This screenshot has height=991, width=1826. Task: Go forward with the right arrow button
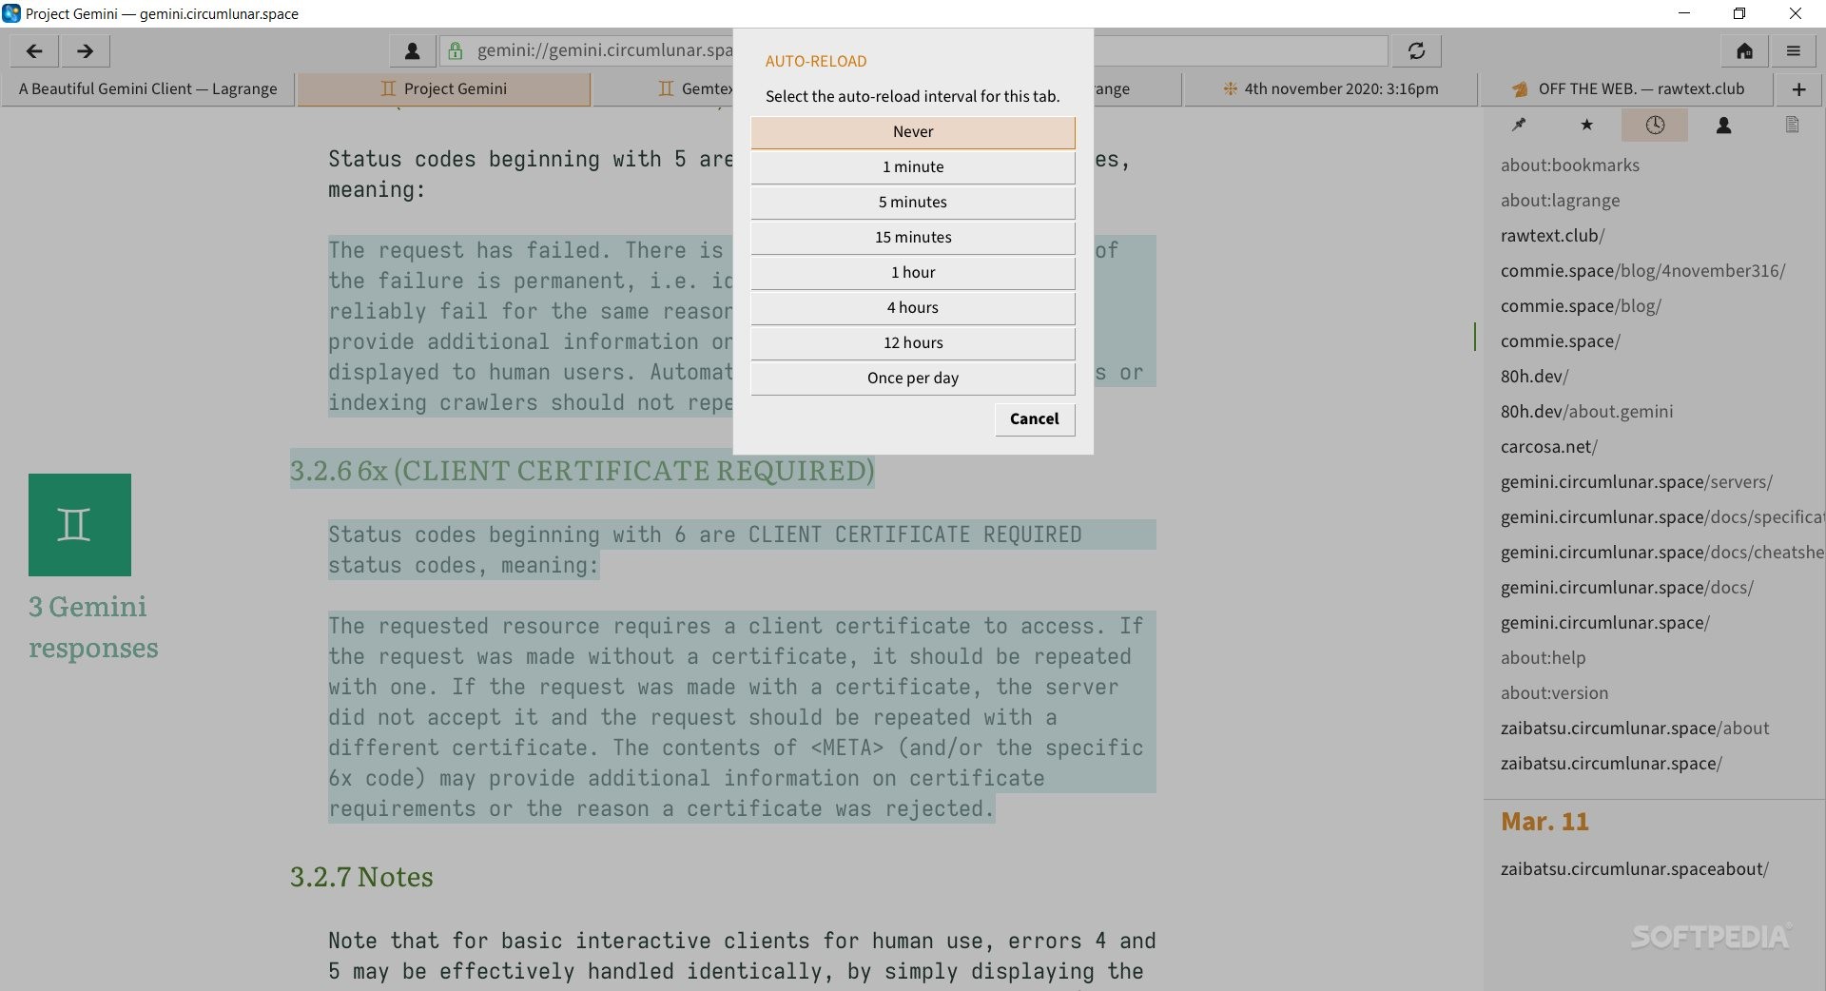click(85, 51)
